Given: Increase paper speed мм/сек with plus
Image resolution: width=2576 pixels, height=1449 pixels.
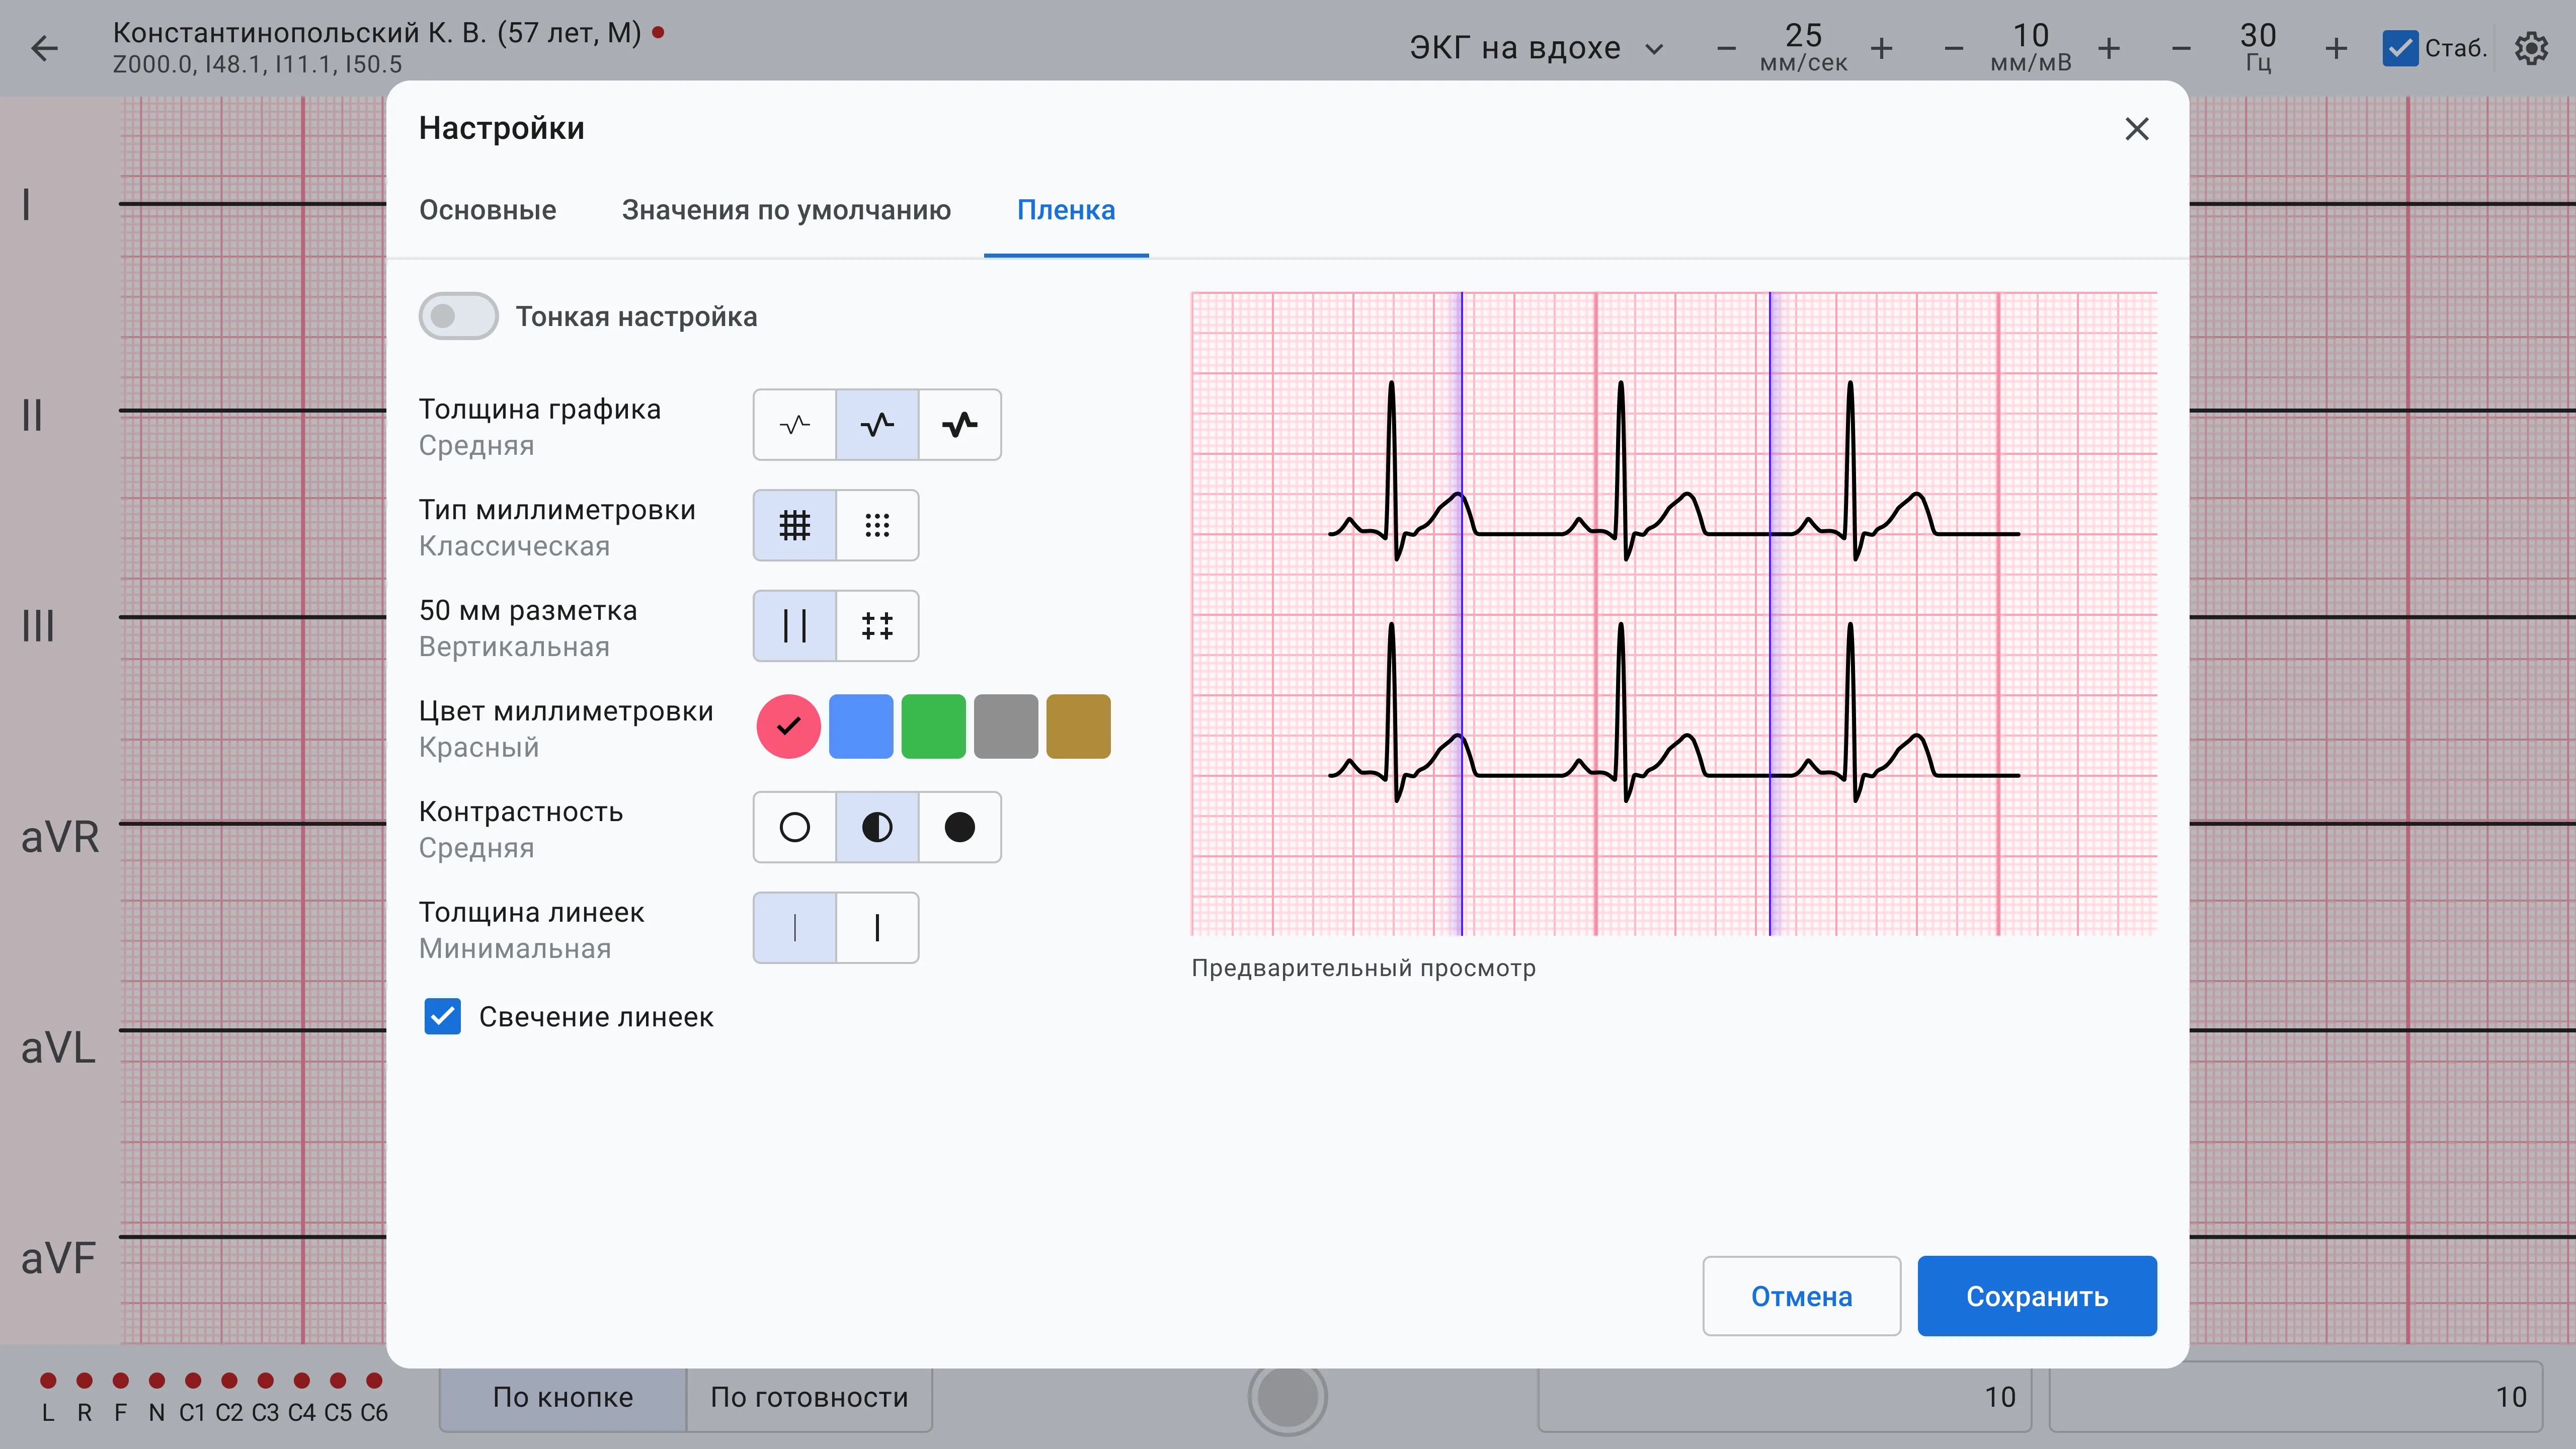Looking at the screenshot, I should [1881, 48].
